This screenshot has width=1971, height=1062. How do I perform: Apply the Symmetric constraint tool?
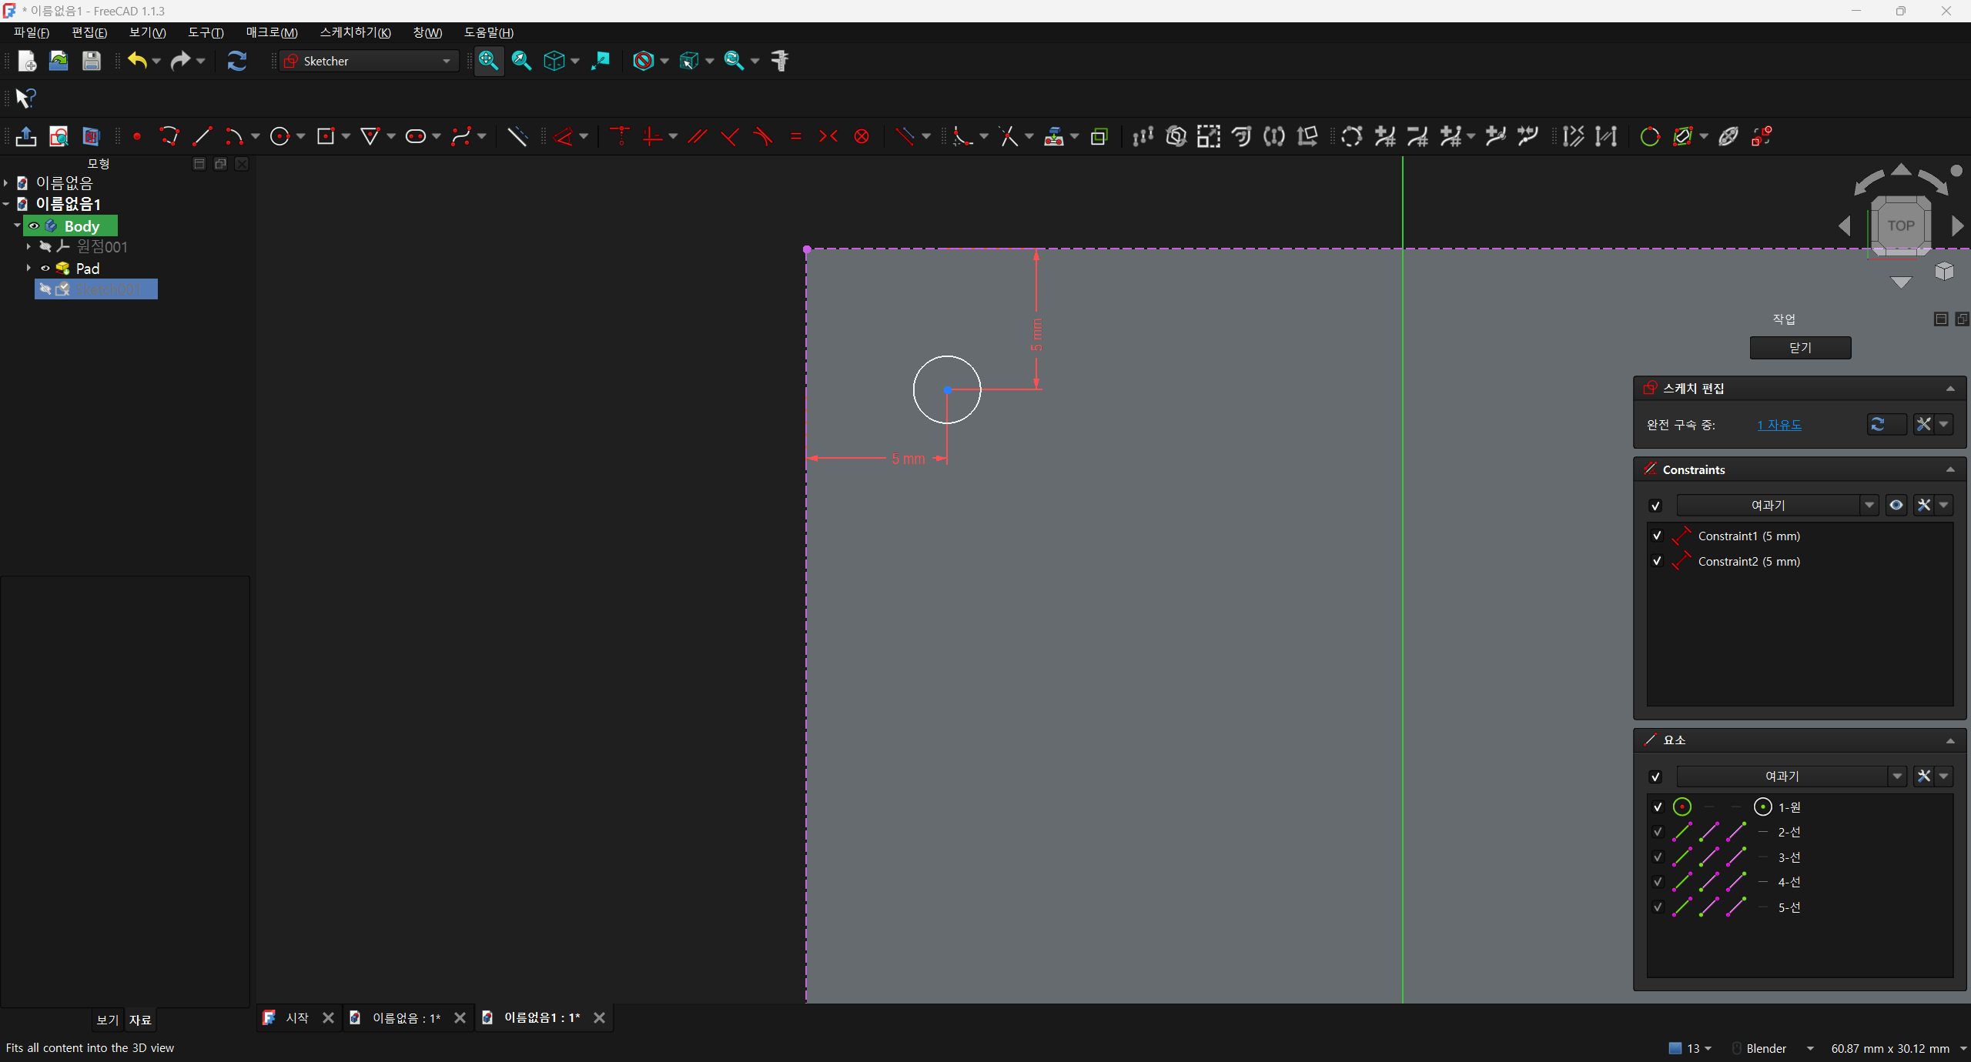tap(828, 137)
